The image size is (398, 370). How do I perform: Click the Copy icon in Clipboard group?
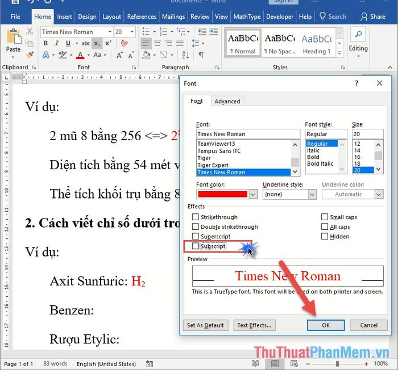[x=30, y=43]
